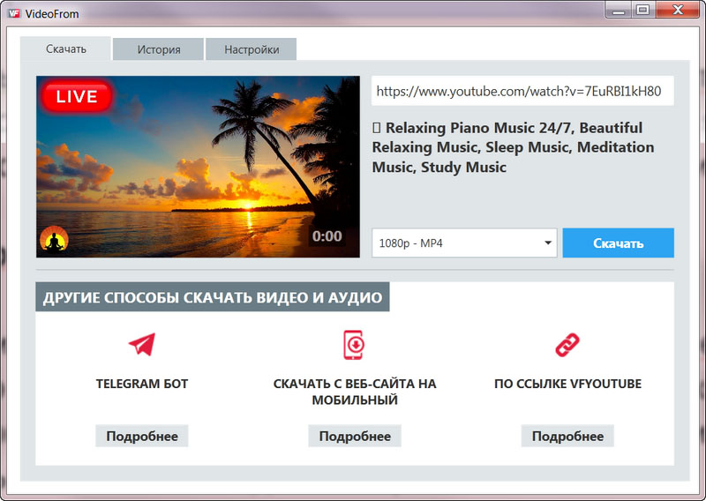706x501 pixels.
Task: Click the Relaxing Piano Music video title
Action: pos(513,147)
